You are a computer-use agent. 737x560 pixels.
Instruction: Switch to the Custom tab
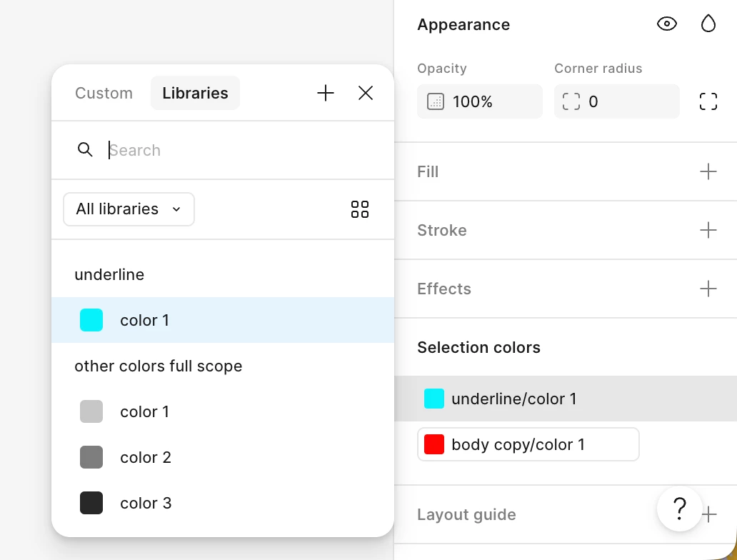[x=104, y=93]
